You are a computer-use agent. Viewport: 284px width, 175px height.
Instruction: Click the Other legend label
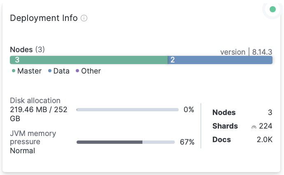tap(91, 71)
